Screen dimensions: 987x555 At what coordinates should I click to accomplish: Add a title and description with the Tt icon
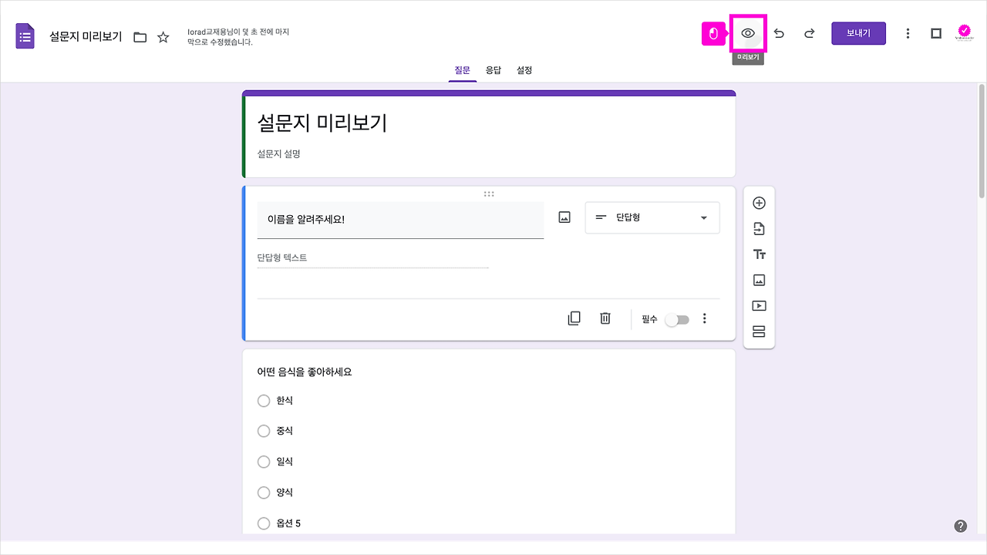(759, 254)
